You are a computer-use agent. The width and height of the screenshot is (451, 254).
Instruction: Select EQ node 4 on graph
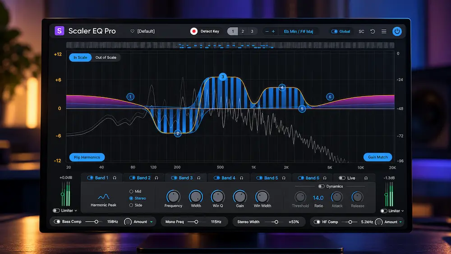[282, 88]
